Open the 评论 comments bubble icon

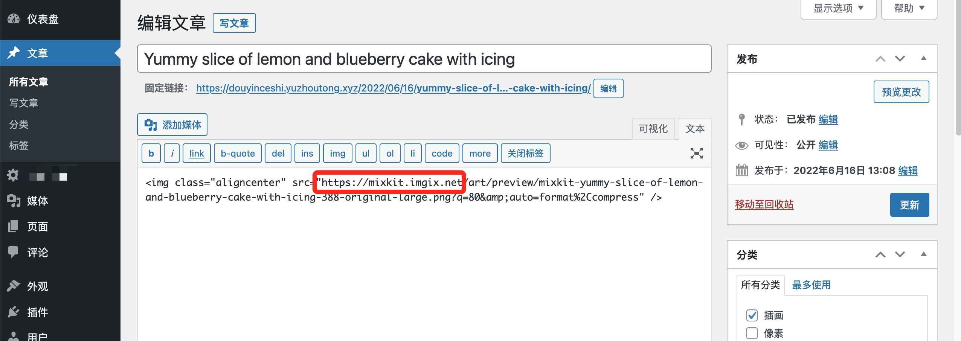pos(14,252)
